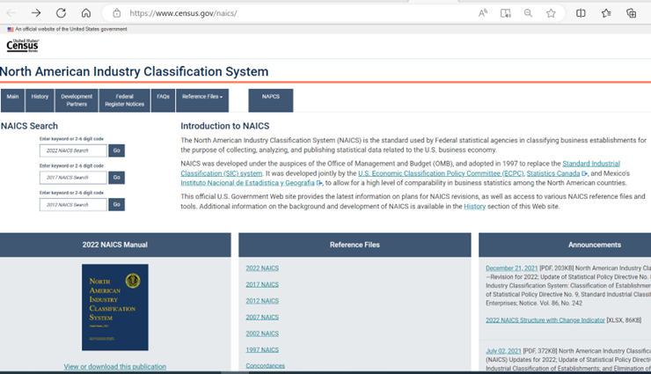Click the Reference Files panel header
Image resolution: width=651 pixels, height=374 pixels.
click(x=355, y=245)
